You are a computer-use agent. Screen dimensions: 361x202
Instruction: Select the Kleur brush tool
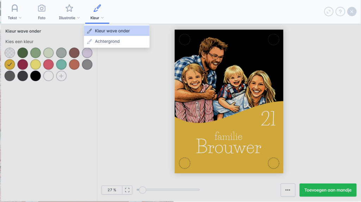[97, 12]
